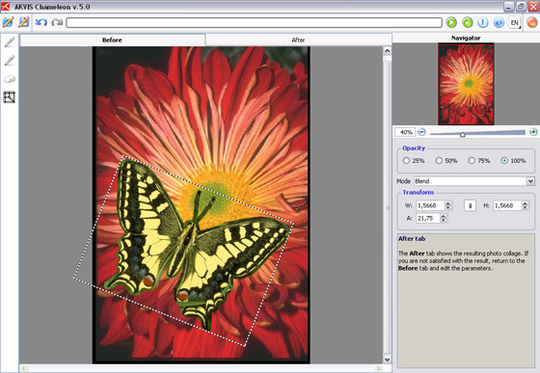Select the first pencil tool

click(10, 42)
